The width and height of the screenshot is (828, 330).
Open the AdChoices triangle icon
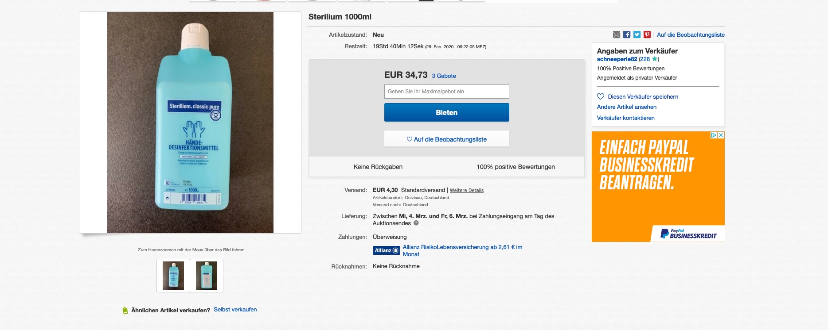(x=714, y=135)
